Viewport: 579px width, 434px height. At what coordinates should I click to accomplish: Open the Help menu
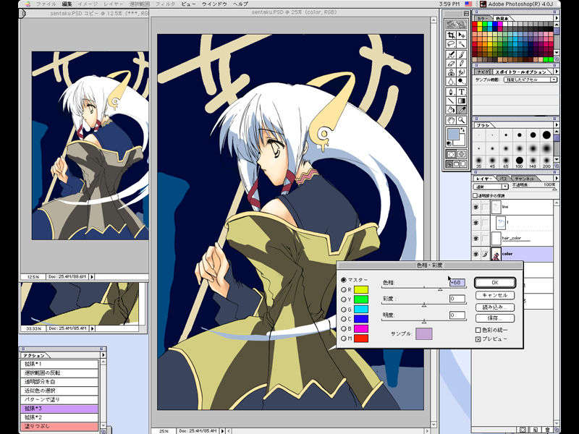241,4
